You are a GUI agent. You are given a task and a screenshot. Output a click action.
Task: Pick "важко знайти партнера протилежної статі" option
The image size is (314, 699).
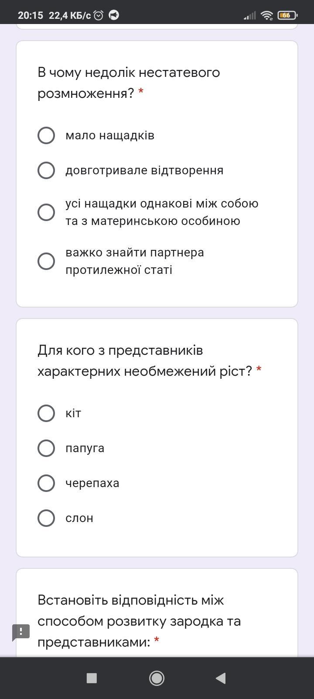point(46,261)
